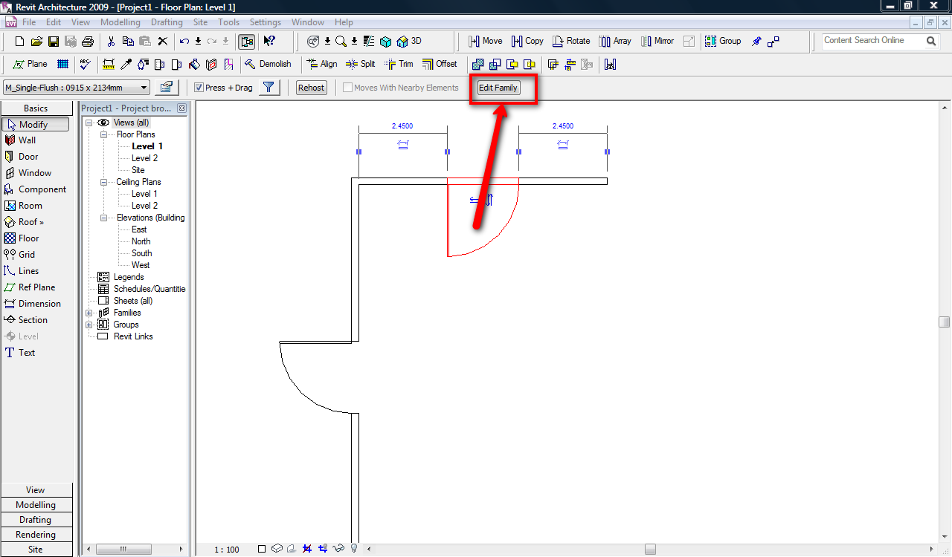Select the Trim tool
This screenshot has width=952, height=557.
(399, 65)
